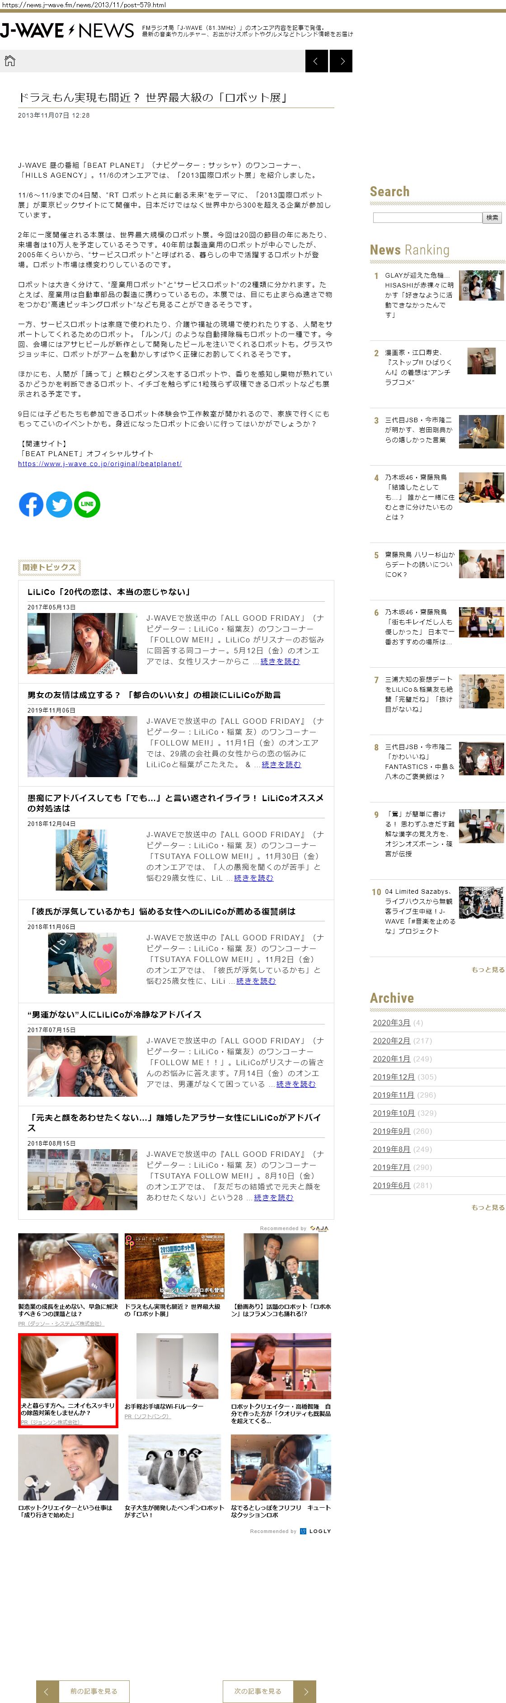The image size is (506, 1703).
Task: Click 前の記事を見る button at bottom
Action: [x=83, y=1691]
